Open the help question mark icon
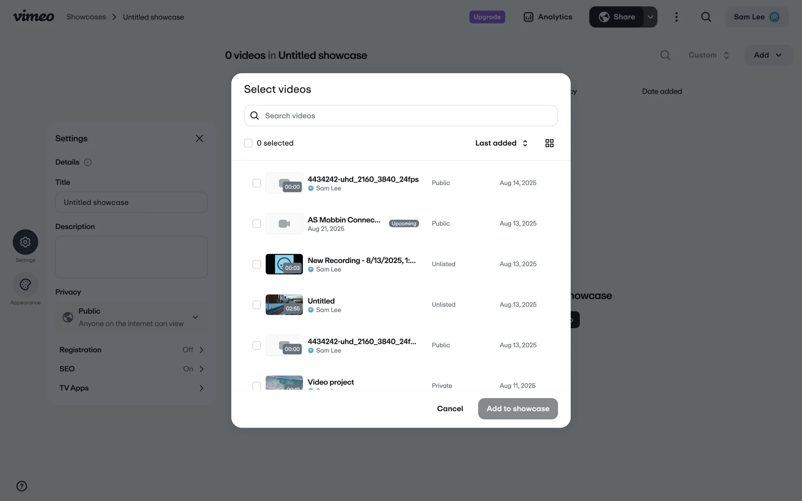The height and width of the screenshot is (501, 802). 22,486
